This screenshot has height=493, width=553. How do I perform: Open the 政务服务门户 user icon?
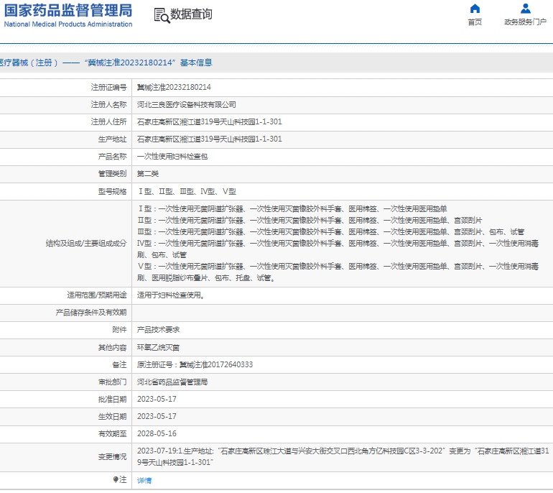click(x=525, y=9)
